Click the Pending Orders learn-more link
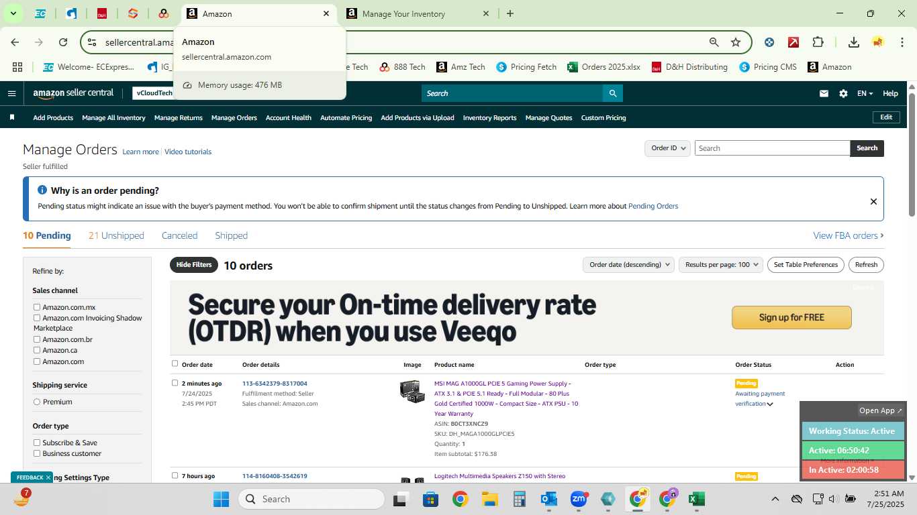 click(653, 206)
